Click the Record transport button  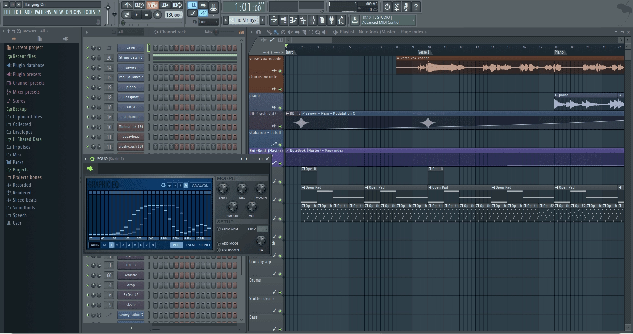click(x=157, y=15)
